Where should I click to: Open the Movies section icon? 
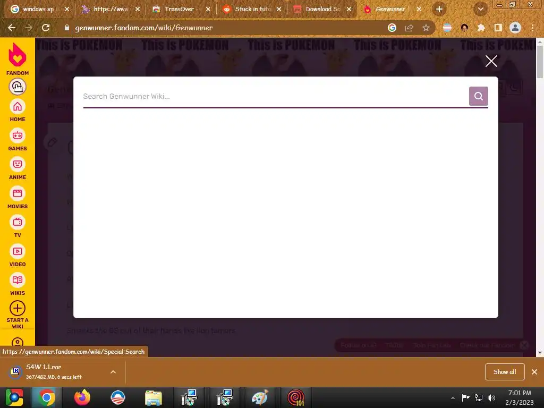tap(18, 193)
